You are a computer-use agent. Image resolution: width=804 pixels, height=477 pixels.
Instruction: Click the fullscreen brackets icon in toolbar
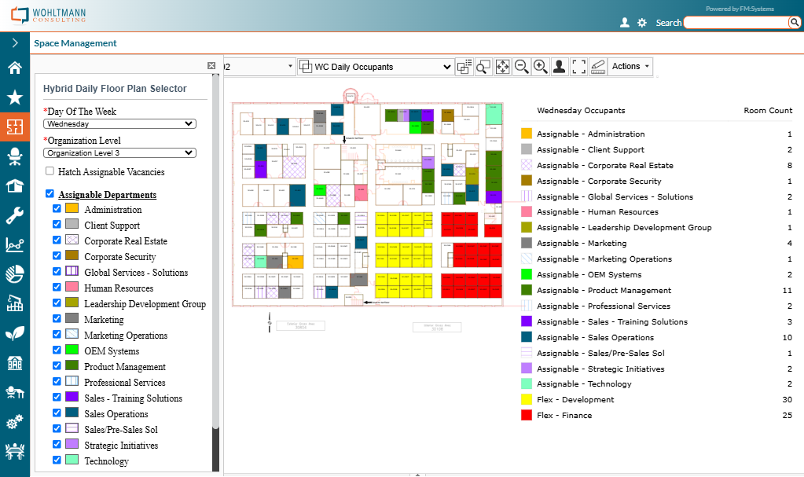(578, 67)
